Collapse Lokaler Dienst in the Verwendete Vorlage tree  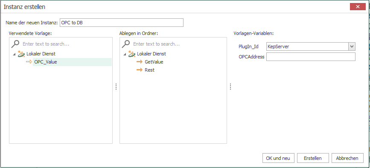tap(15, 54)
